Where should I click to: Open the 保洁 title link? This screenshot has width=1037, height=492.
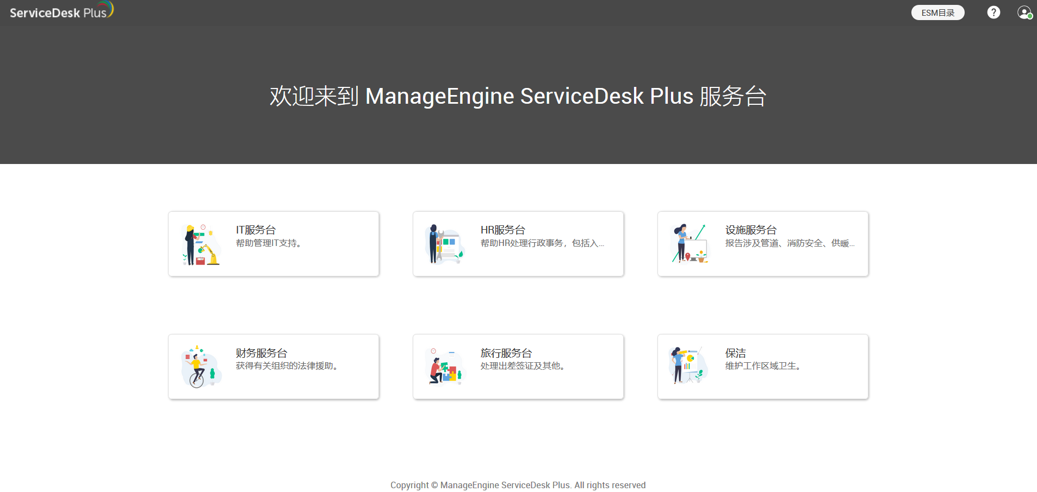pos(736,353)
